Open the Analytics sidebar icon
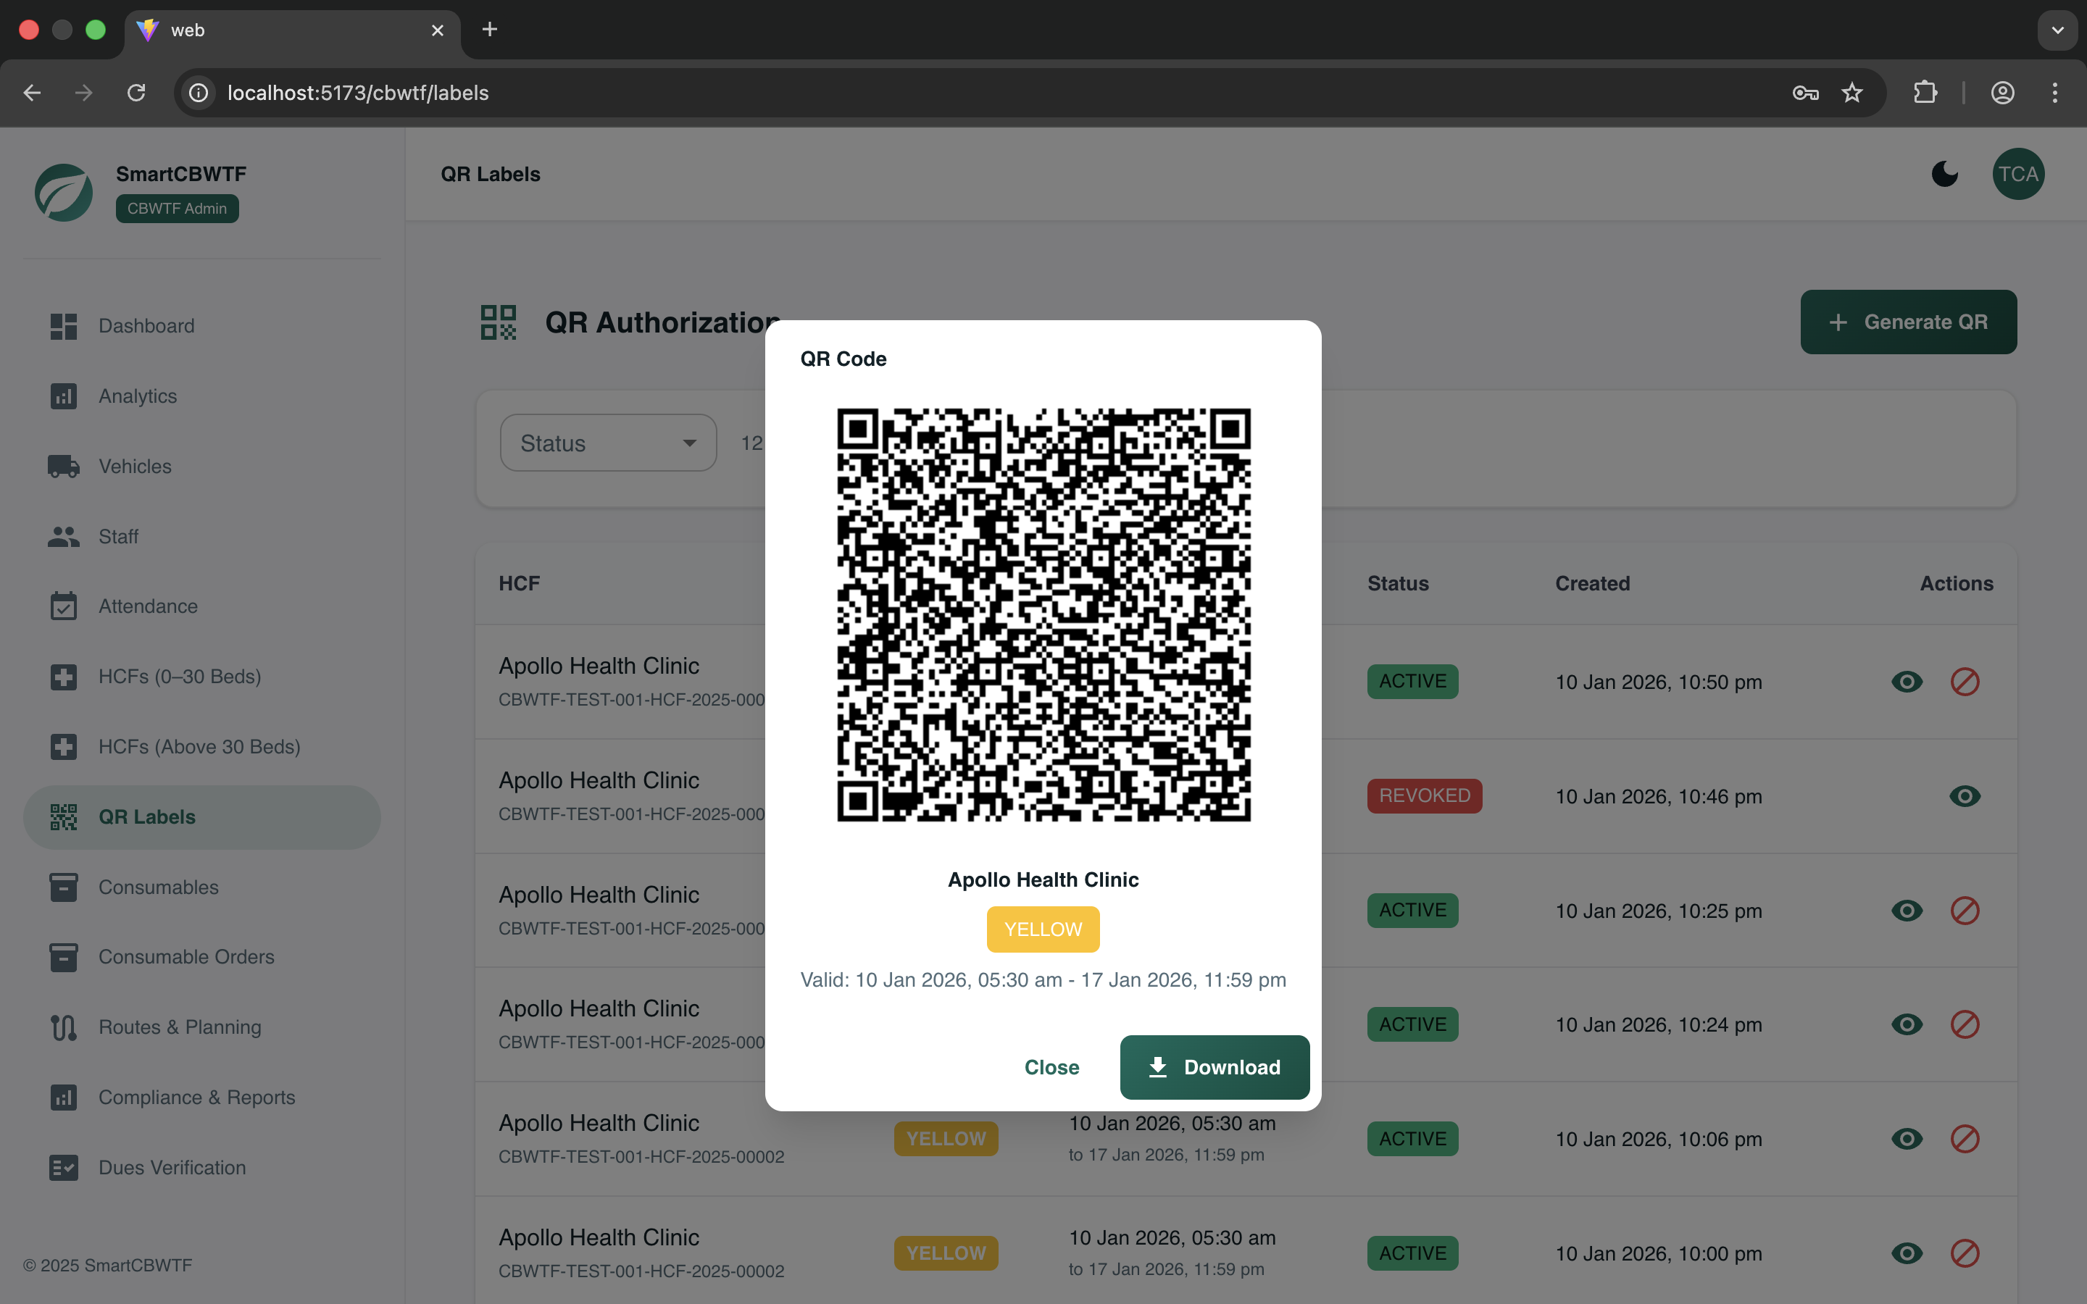Image resolution: width=2087 pixels, height=1304 pixels. (x=64, y=396)
